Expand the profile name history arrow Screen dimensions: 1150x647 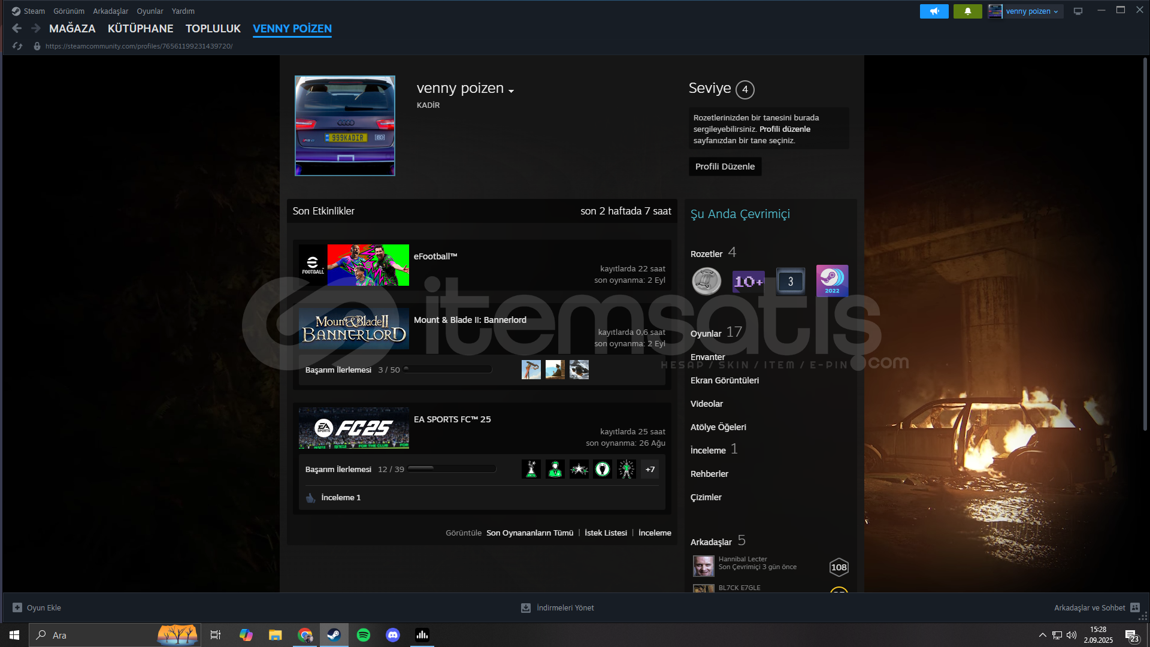512,91
